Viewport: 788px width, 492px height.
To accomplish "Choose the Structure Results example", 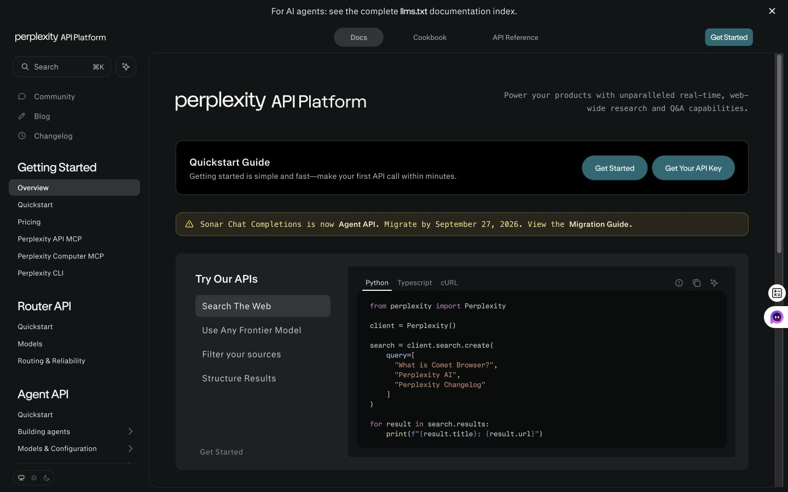I will (263, 378).
